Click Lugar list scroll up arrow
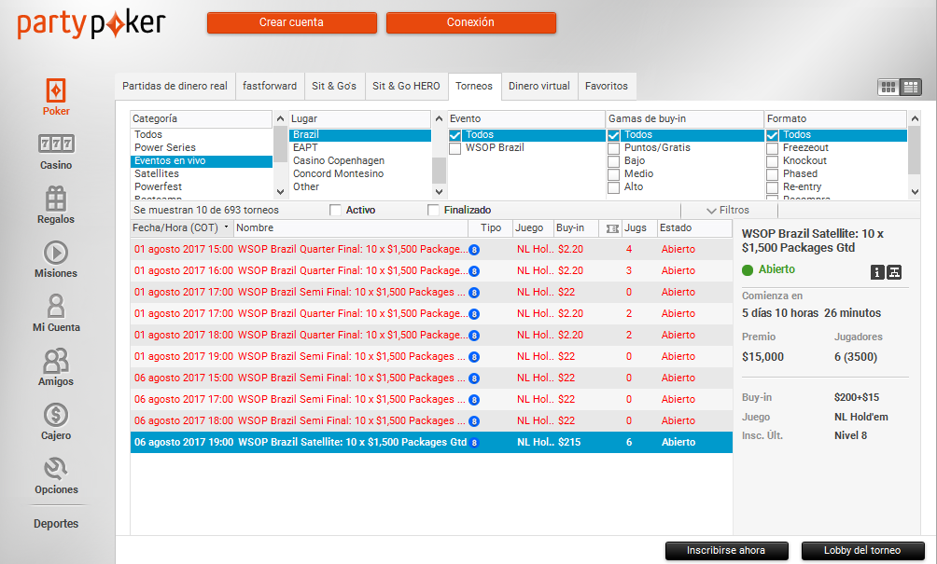 click(x=440, y=118)
